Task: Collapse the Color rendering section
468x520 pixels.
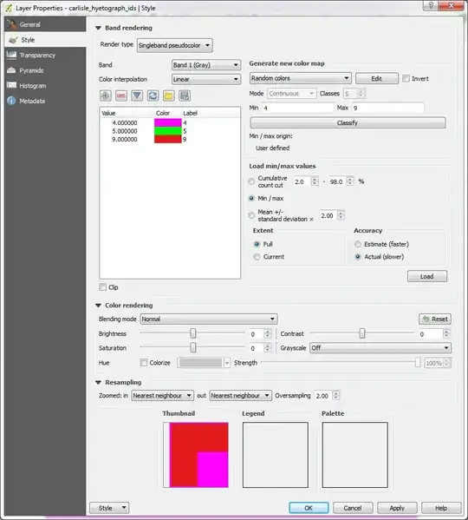Action: point(98,306)
